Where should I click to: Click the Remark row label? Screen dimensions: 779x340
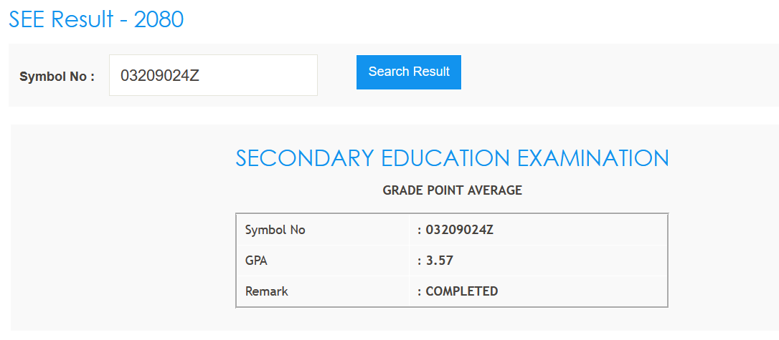click(x=266, y=291)
